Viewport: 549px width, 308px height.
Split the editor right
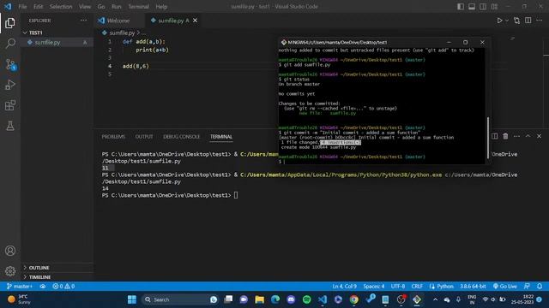528,21
